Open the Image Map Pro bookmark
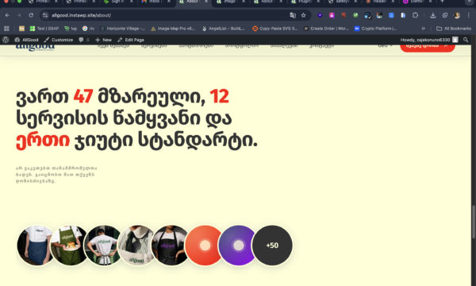The image size is (476, 286). click(173, 29)
